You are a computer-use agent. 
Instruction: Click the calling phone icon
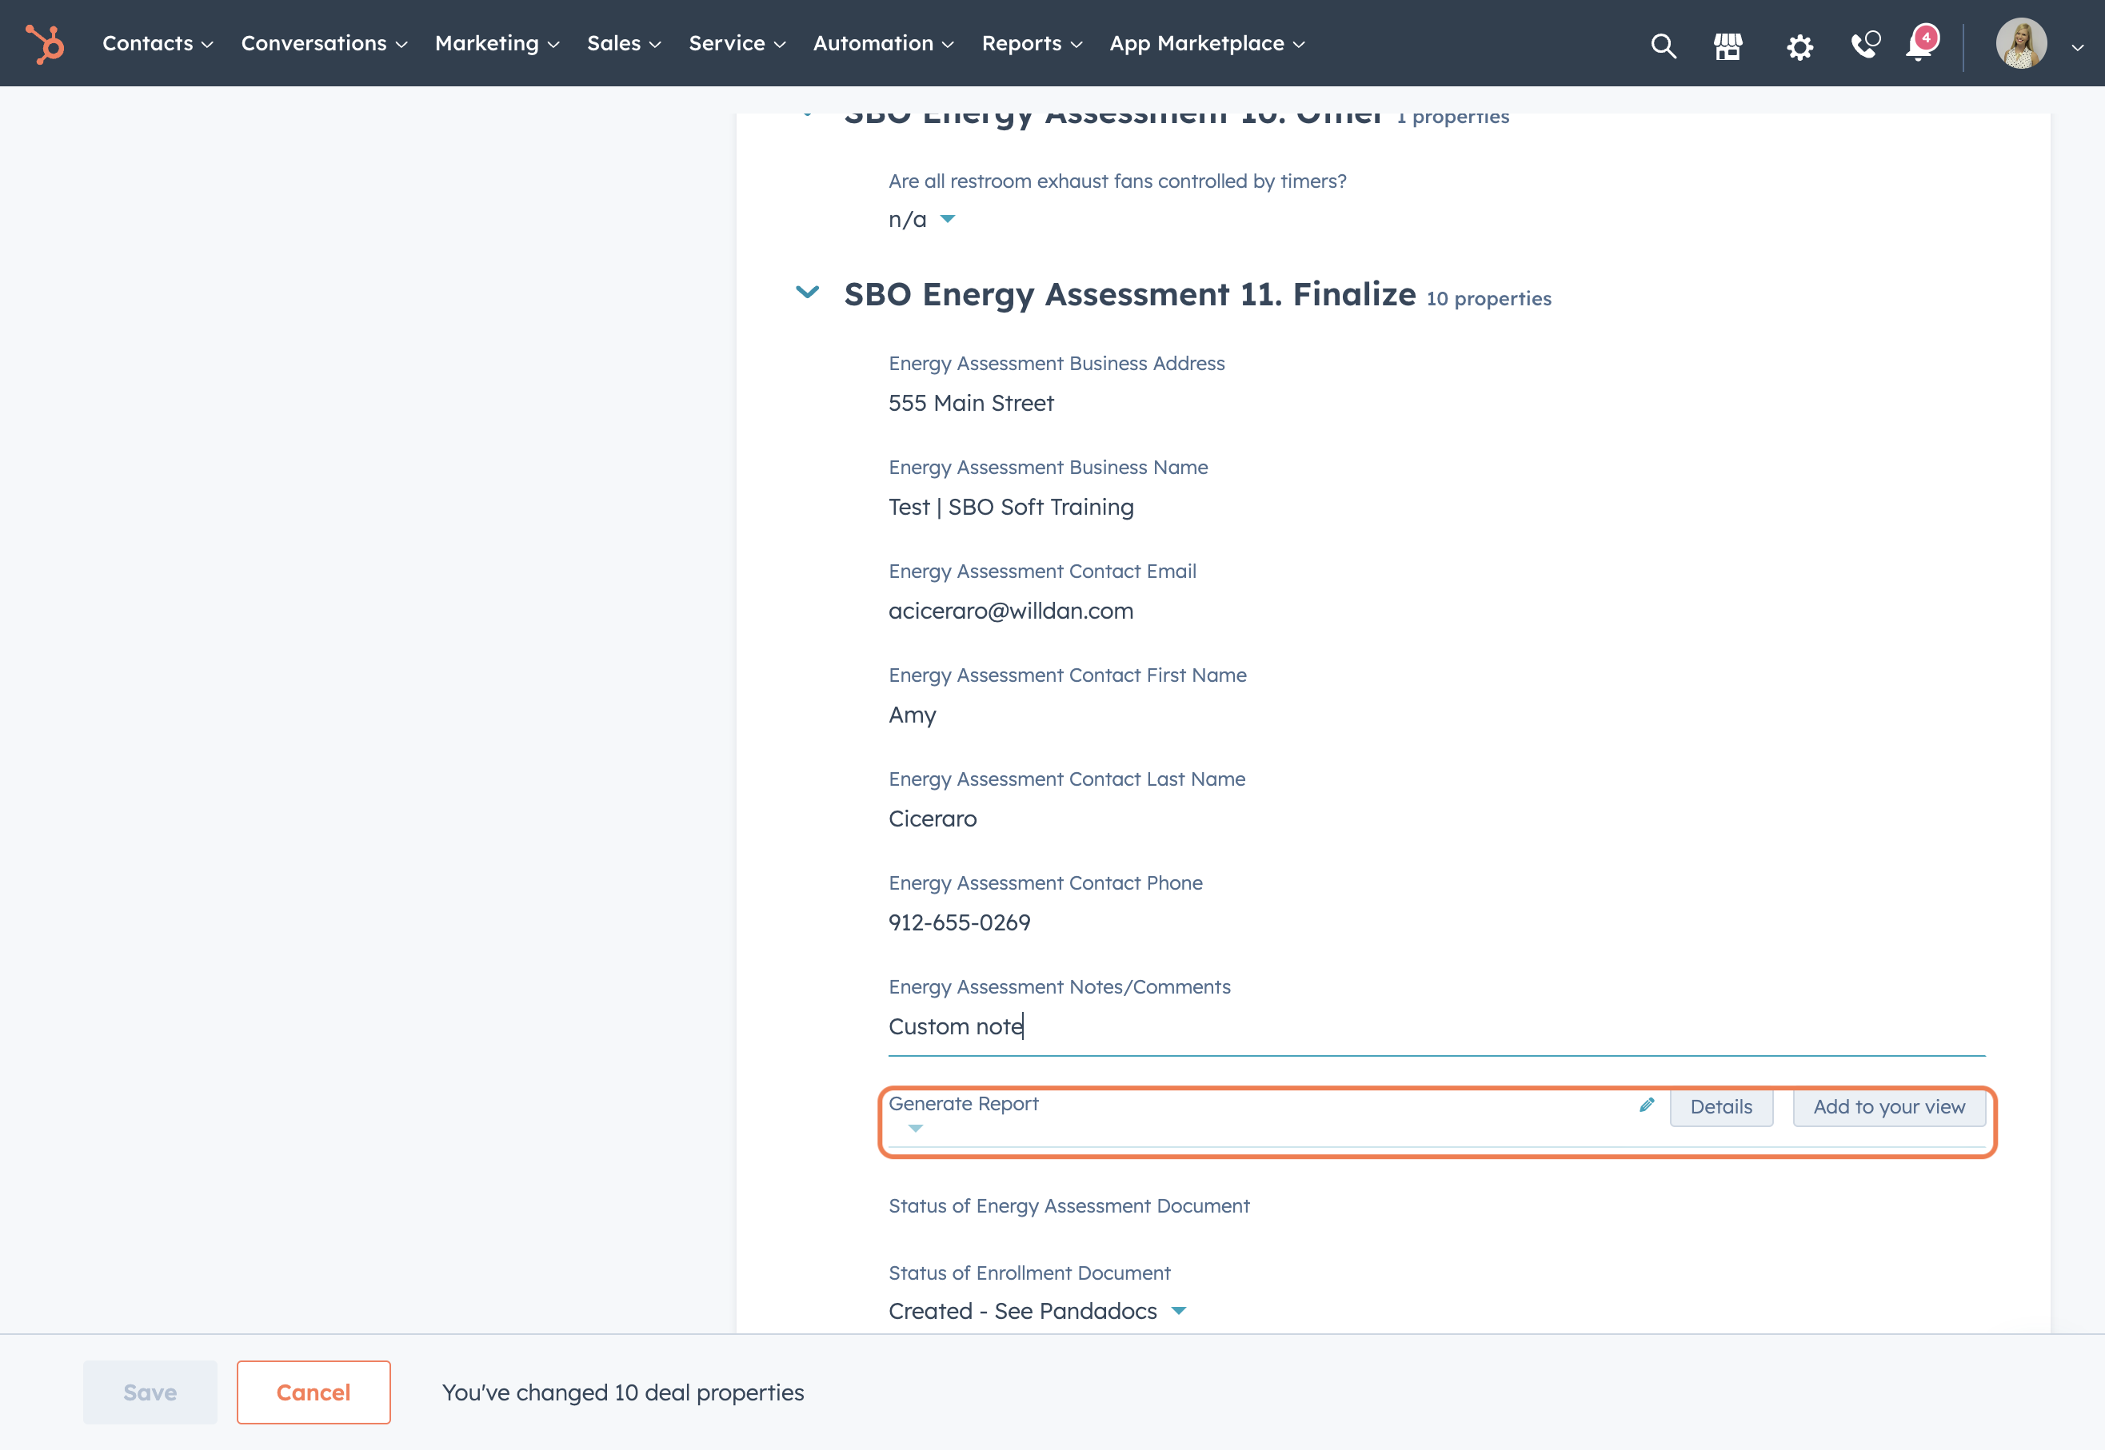coord(1865,45)
